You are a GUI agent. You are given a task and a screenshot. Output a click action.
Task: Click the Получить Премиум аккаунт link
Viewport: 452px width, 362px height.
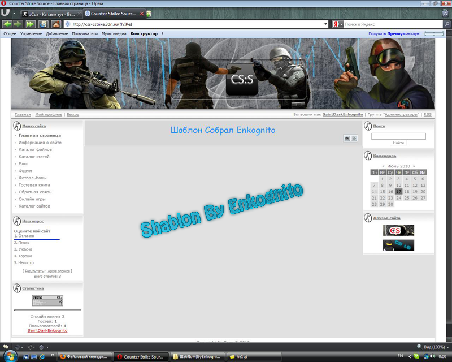click(x=394, y=34)
